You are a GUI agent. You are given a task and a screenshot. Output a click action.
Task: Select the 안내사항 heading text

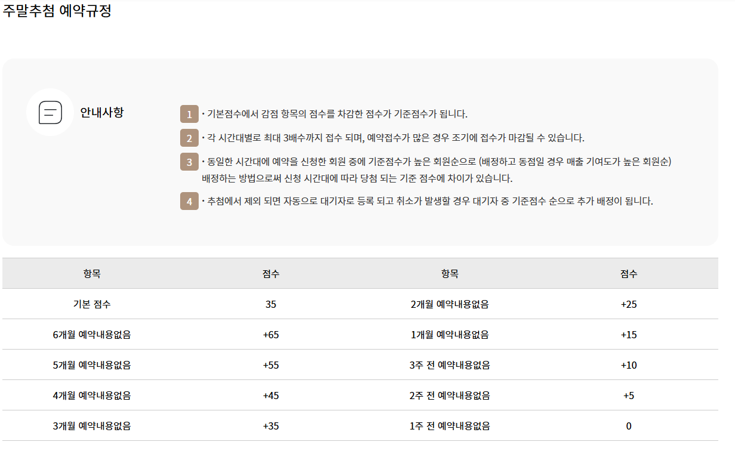click(x=102, y=113)
